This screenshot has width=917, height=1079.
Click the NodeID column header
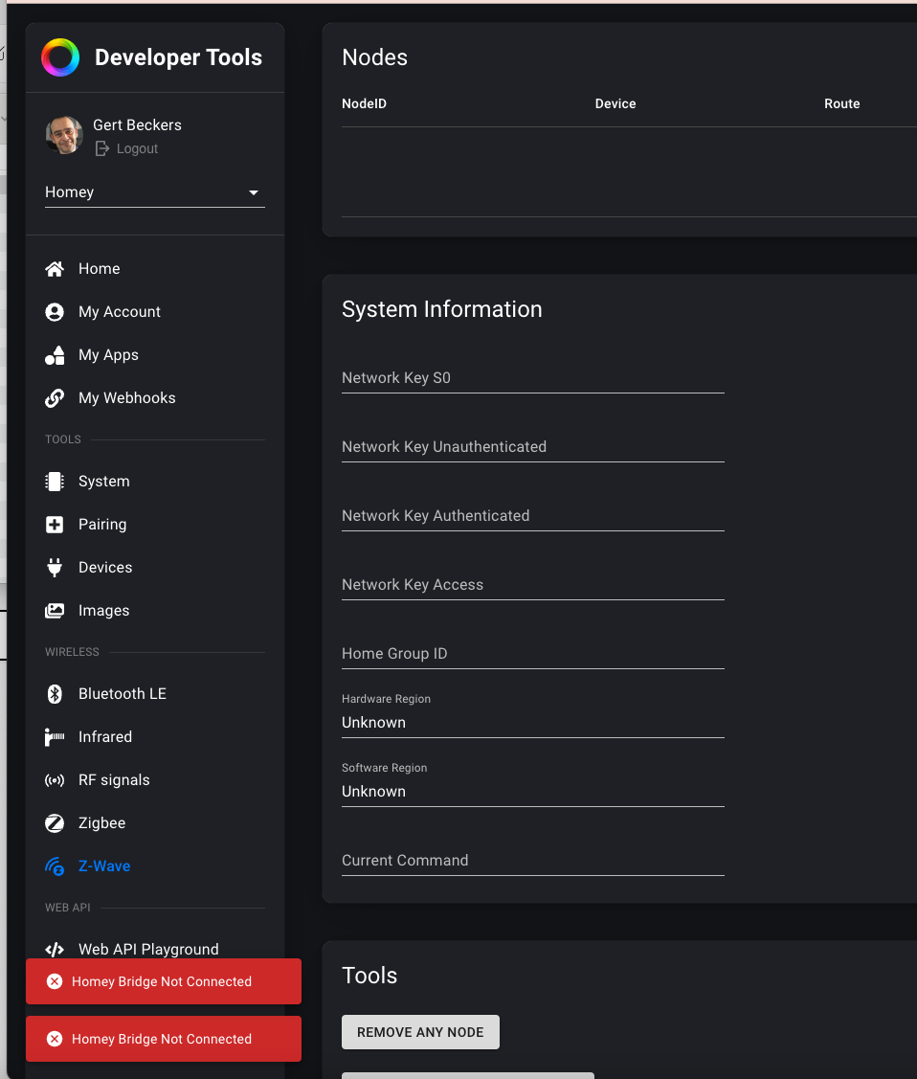pos(364,104)
